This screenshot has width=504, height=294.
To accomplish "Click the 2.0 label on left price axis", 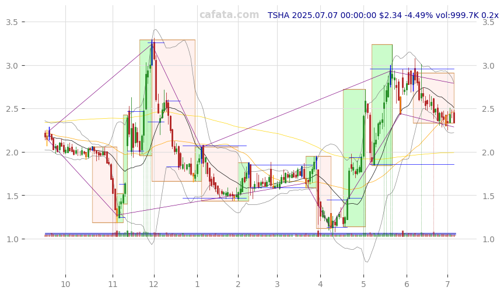I will (11, 153).
